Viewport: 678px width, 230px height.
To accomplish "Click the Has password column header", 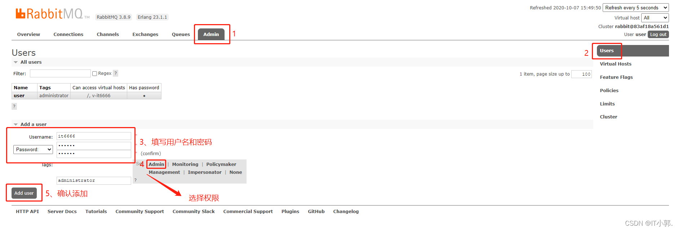I will (144, 88).
